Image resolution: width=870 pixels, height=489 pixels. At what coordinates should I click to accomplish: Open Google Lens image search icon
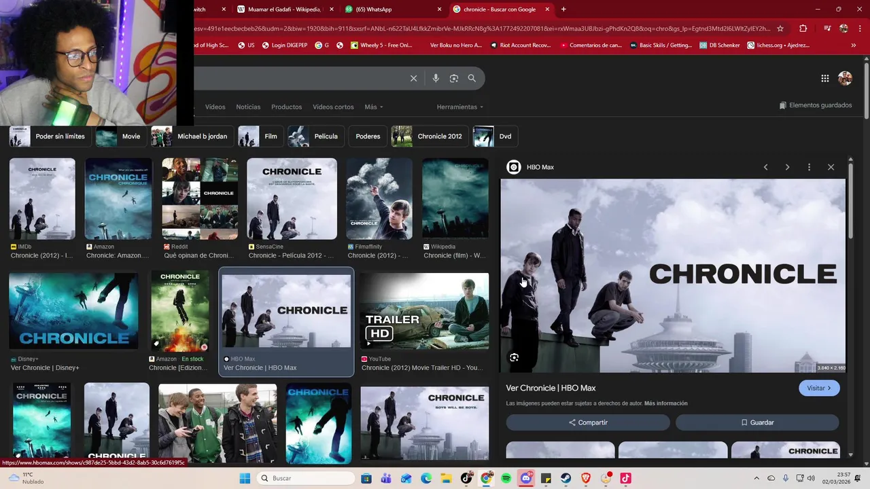[x=454, y=78]
